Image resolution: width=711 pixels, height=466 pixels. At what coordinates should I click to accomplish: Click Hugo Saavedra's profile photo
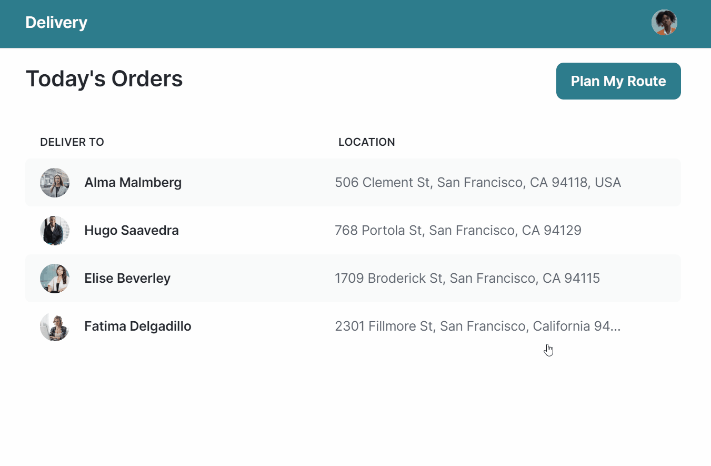click(x=55, y=231)
